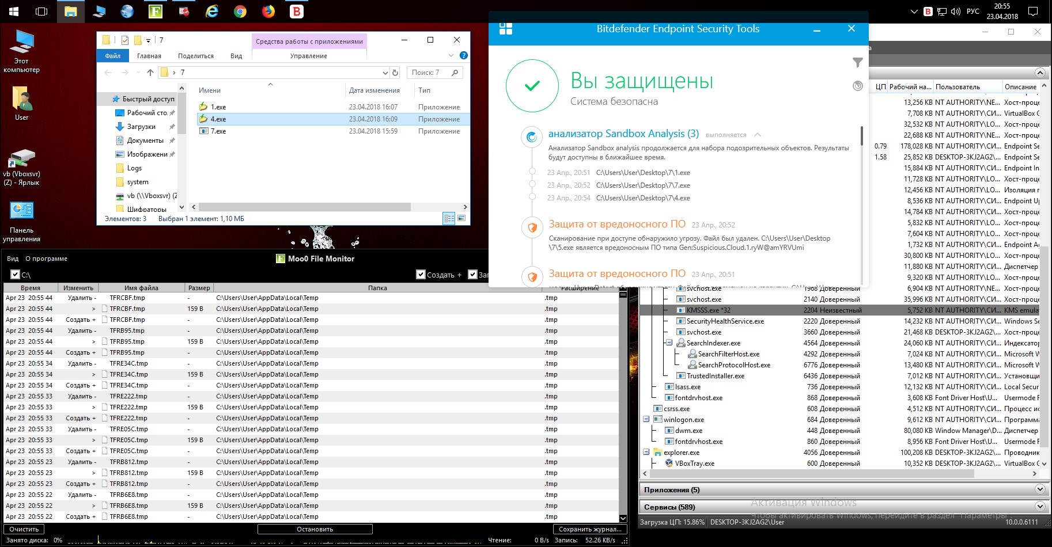1052x547 pixels.
Task: Click the Explorer back arrow
Action: click(108, 73)
